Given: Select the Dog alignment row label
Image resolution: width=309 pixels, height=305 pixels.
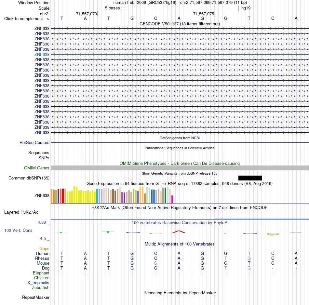Looking at the screenshot, I should tap(46, 268).
